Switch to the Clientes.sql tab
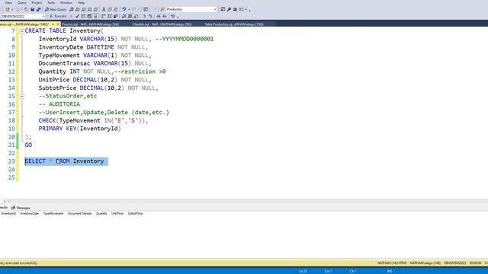The image size is (488, 274). point(162,24)
